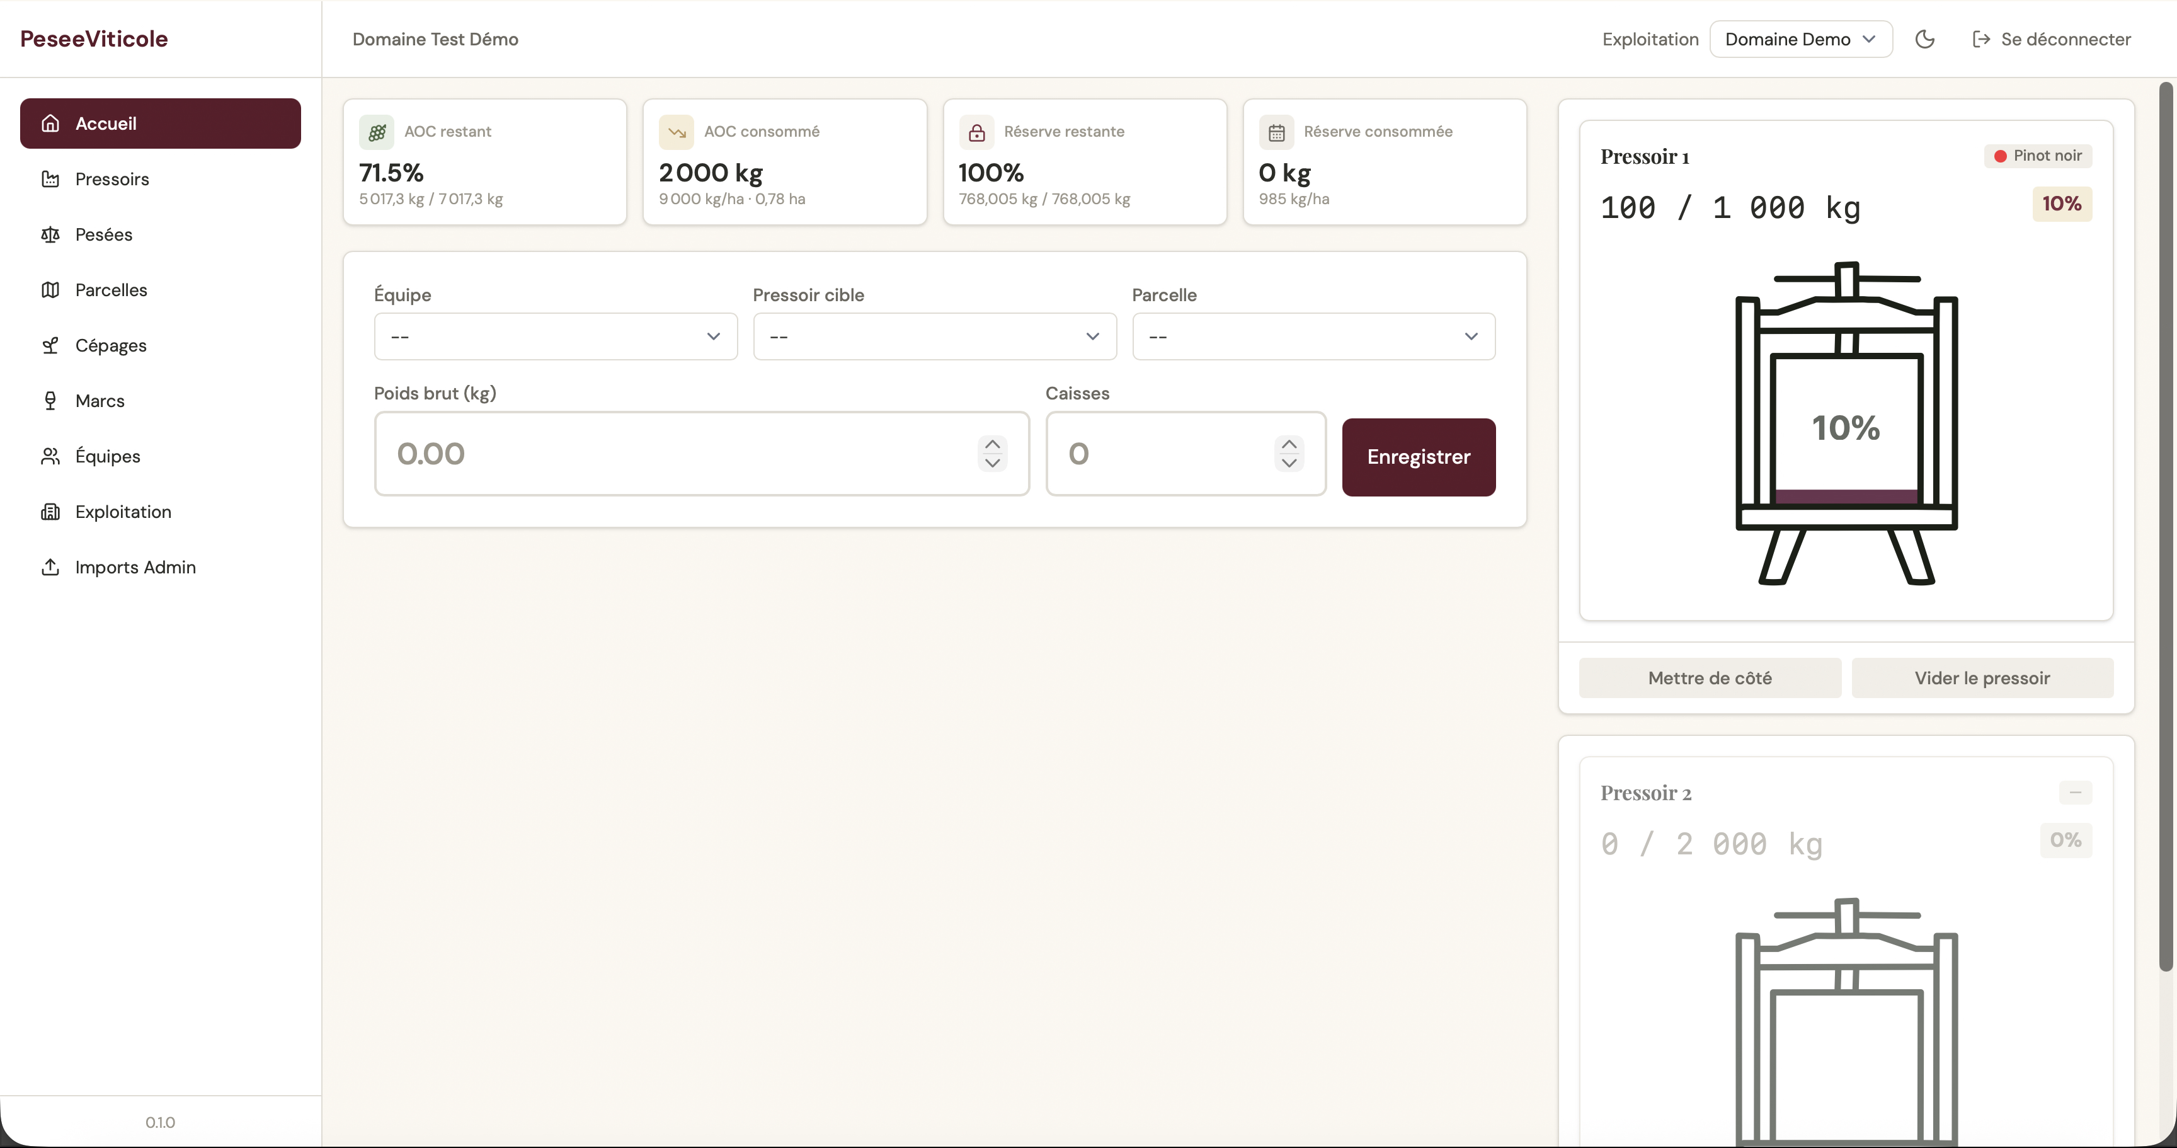The image size is (2177, 1148).
Task: Open the Pressoirs menu item
Action: point(161,179)
